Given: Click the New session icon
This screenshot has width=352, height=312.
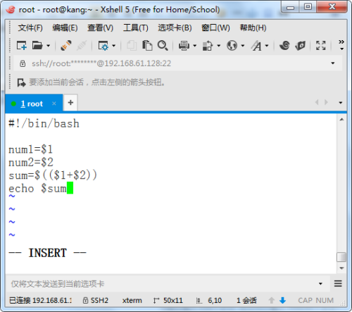Looking at the screenshot, I should tap(21, 45).
